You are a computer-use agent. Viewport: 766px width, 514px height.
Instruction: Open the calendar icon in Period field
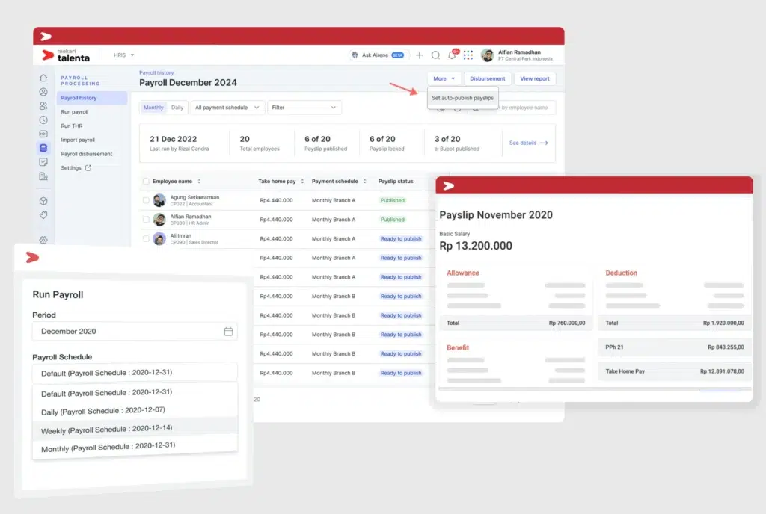[229, 331]
